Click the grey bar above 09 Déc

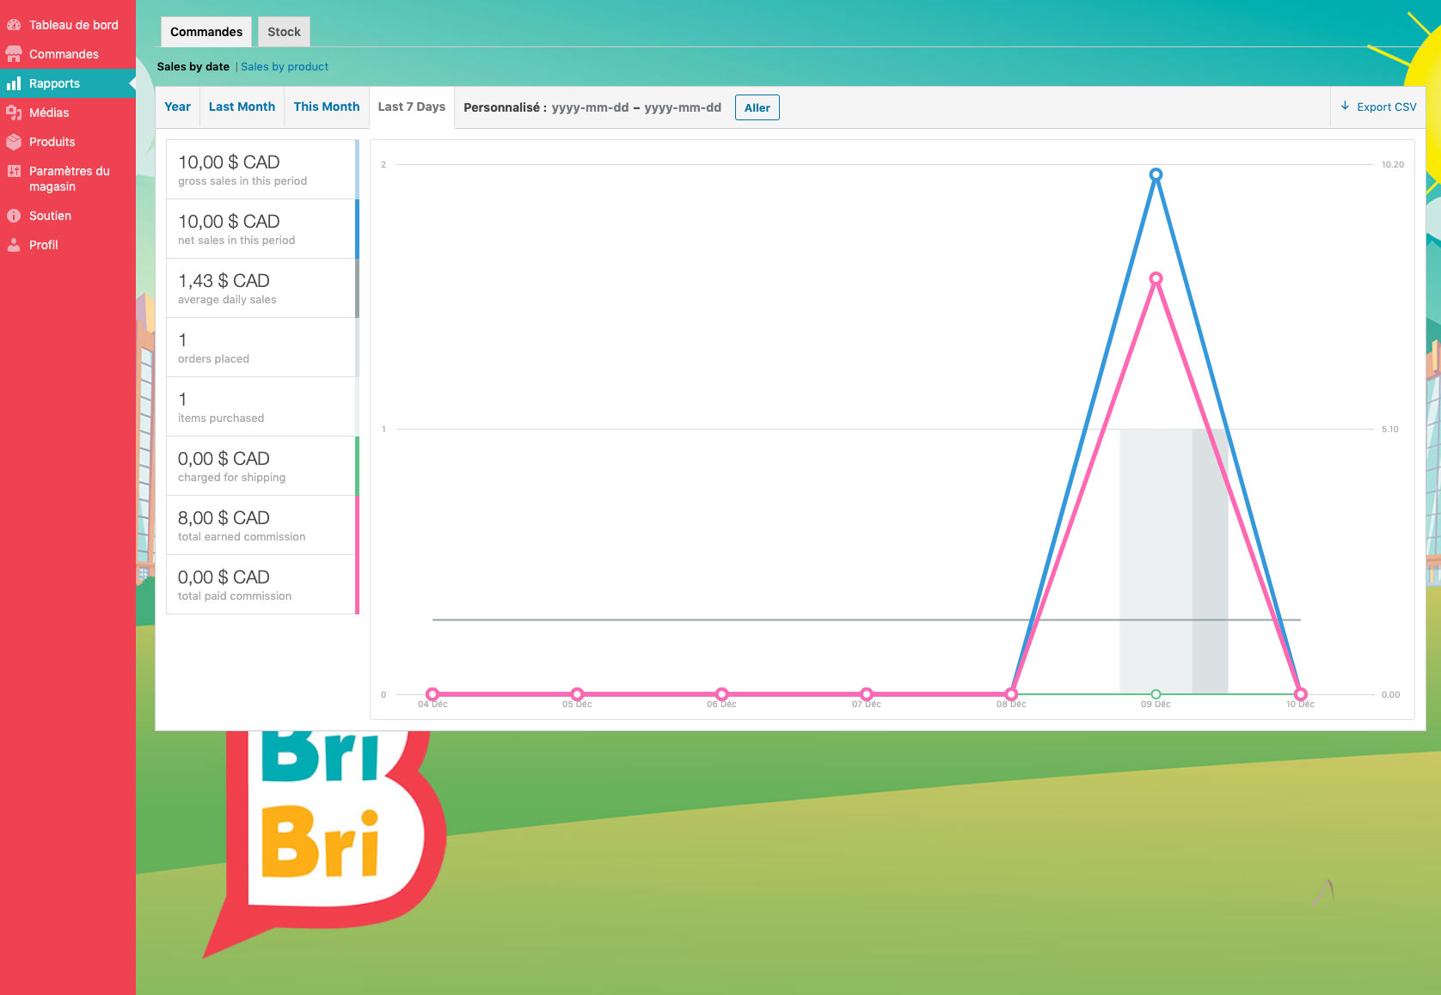1174,561
